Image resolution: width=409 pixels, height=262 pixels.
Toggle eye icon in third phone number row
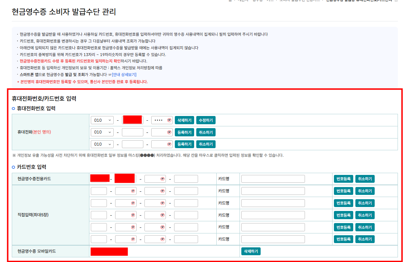point(169,144)
